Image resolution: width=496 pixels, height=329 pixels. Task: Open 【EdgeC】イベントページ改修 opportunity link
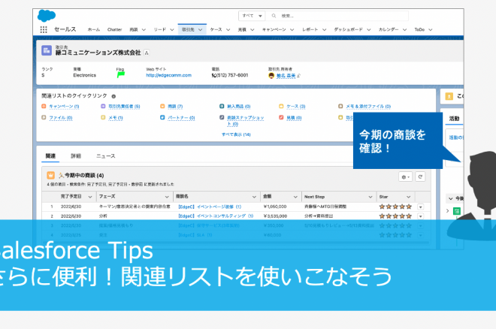point(210,207)
